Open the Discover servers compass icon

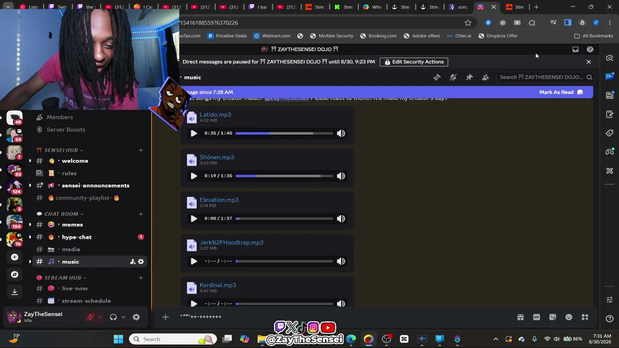pyautogui.click(x=15, y=275)
